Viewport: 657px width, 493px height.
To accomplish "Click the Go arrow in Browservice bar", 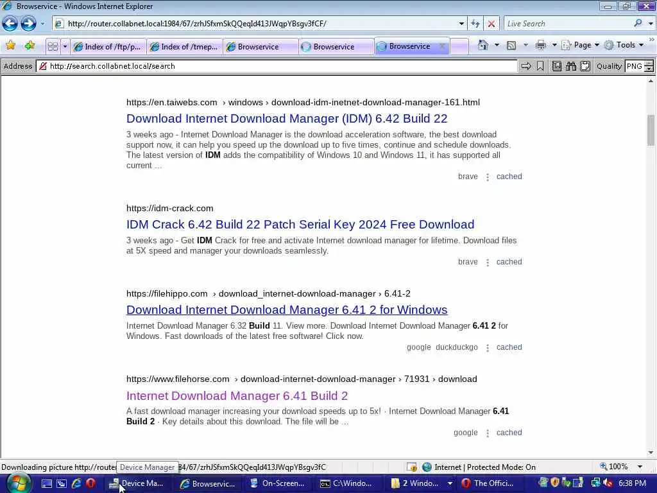I will [x=526, y=66].
